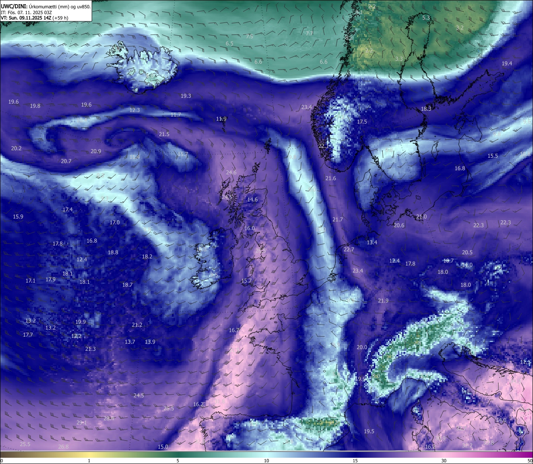Click the 20.9 value in the swirl
This screenshot has height=464, width=533.
click(96, 151)
